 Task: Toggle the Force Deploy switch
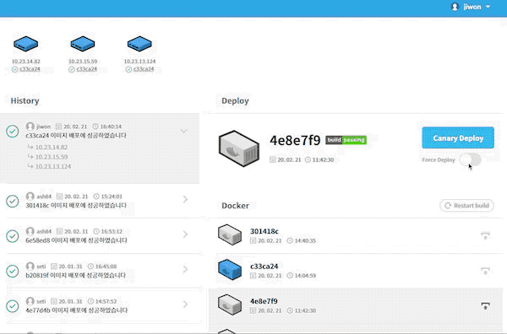[470, 159]
